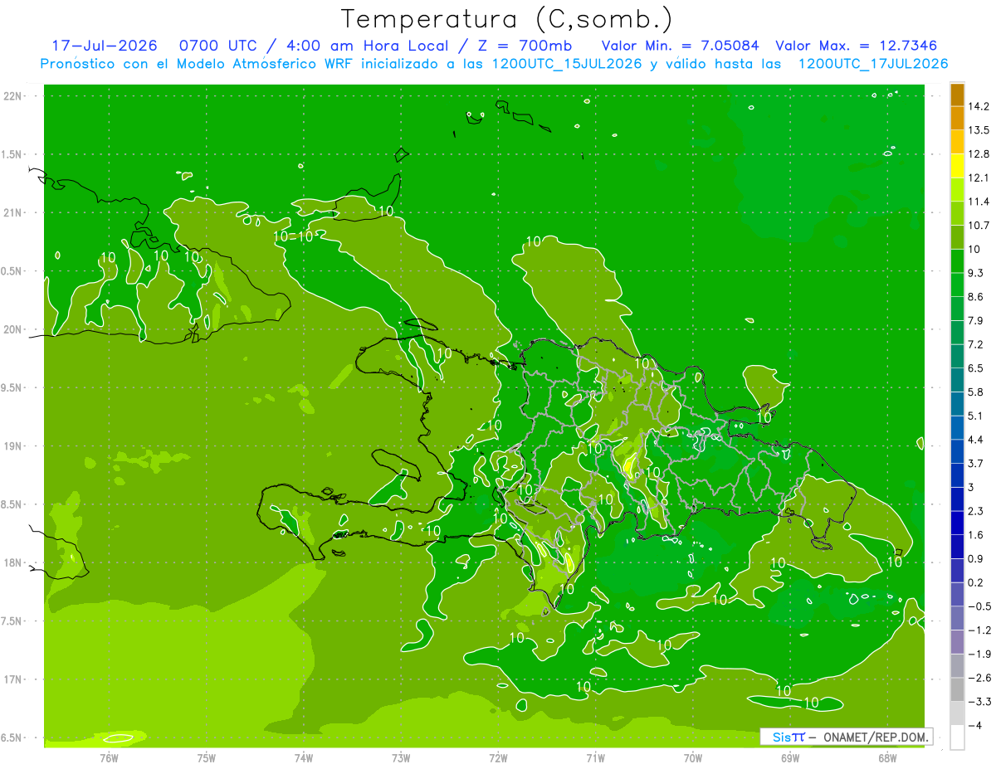The height and width of the screenshot is (769, 996).
Task: Click the '69W' longitude axis label
Action: tap(790, 758)
